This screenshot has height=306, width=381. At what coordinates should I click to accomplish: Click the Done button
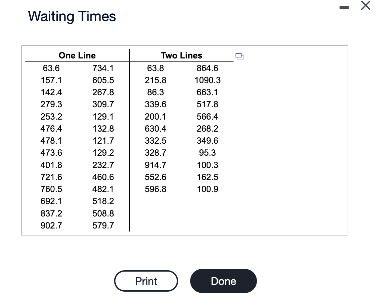click(223, 281)
